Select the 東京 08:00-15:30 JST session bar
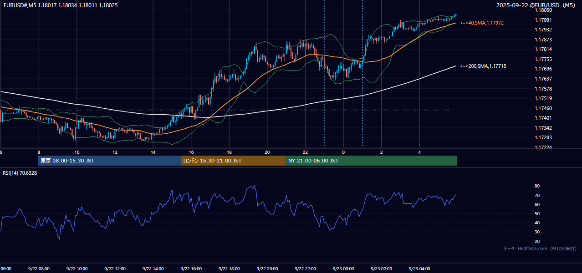Viewport: 582px width, 273px height. click(x=109, y=161)
